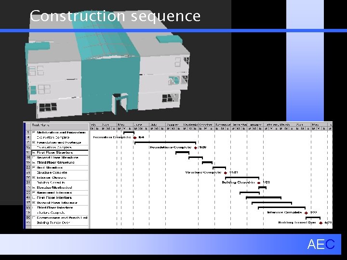Select the Foundations Complete task name
This screenshot has height=260, width=347.
click(x=54, y=147)
